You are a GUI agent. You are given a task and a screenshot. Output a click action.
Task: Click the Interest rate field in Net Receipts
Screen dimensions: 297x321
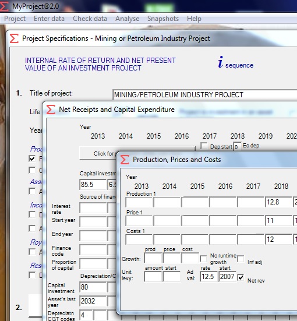pyautogui.click(x=93, y=208)
